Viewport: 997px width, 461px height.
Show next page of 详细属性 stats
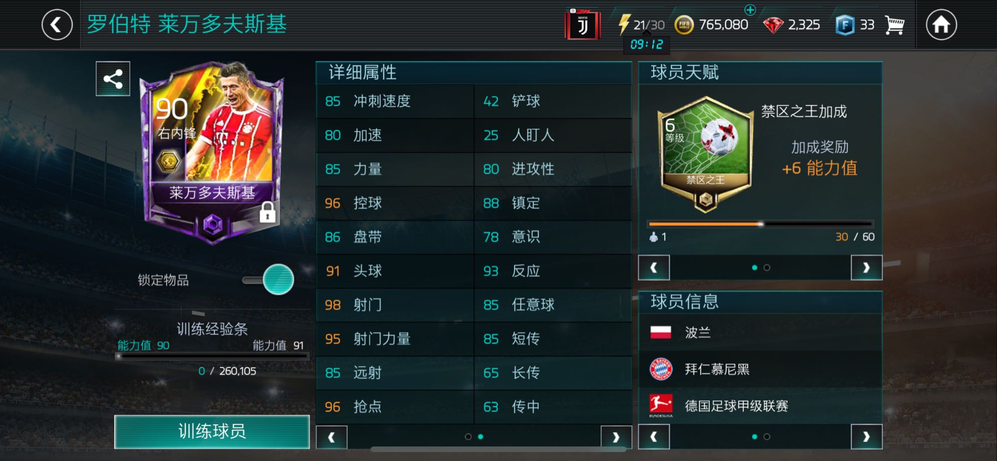616,438
